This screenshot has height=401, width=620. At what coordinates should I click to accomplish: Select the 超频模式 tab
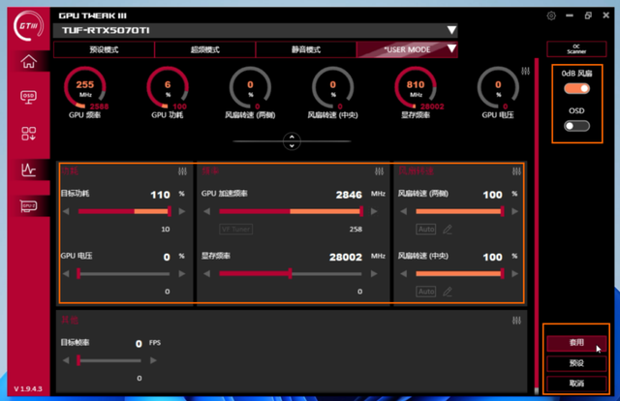point(205,49)
